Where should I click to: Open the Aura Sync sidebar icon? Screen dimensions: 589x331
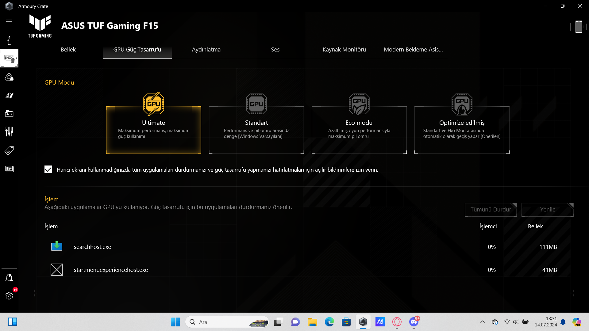pos(9,77)
